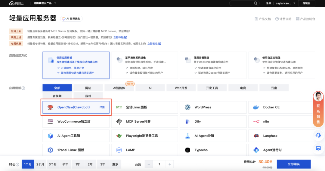
Task: Click the headset support icon on the right sidebar
Action: [x=318, y=136]
